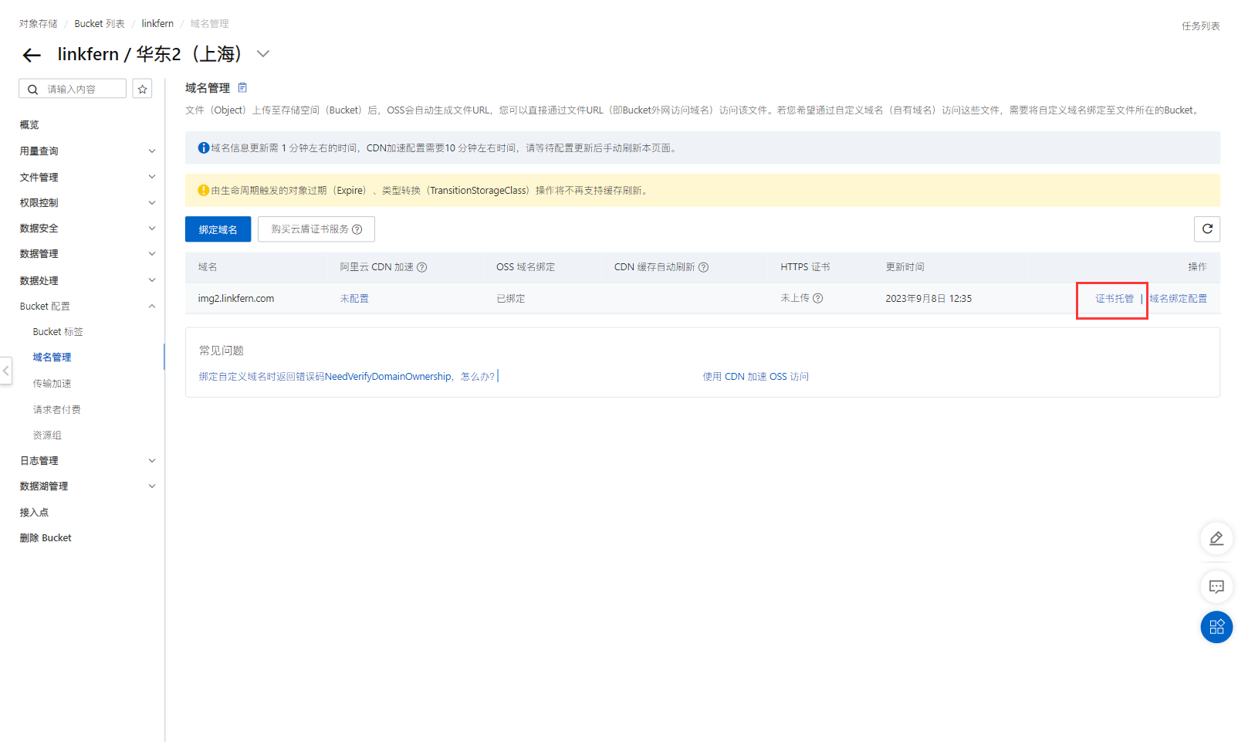
Task: Click the document icon next to 域名管理 heading
Action: [242, 88]
